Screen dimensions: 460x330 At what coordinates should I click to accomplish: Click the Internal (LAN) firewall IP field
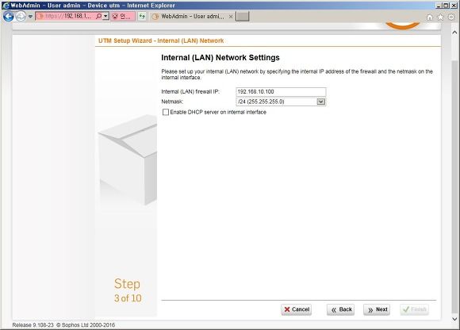[x=281, y=92]
